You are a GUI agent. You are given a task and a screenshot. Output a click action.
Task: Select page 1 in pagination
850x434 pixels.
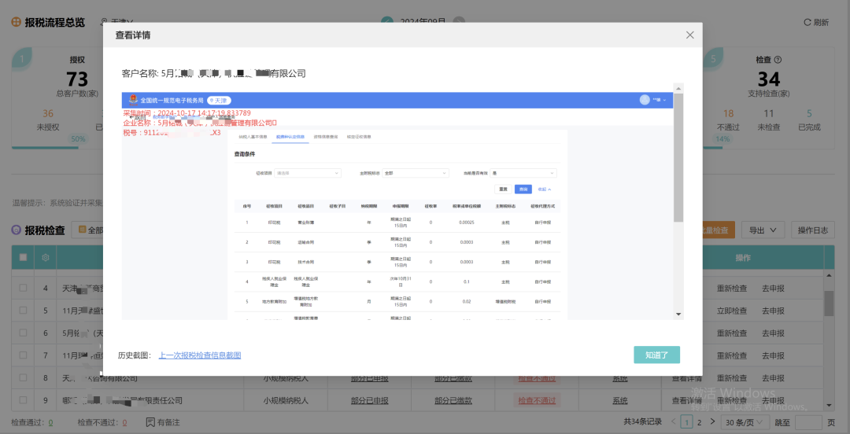[x=686, y=422]
